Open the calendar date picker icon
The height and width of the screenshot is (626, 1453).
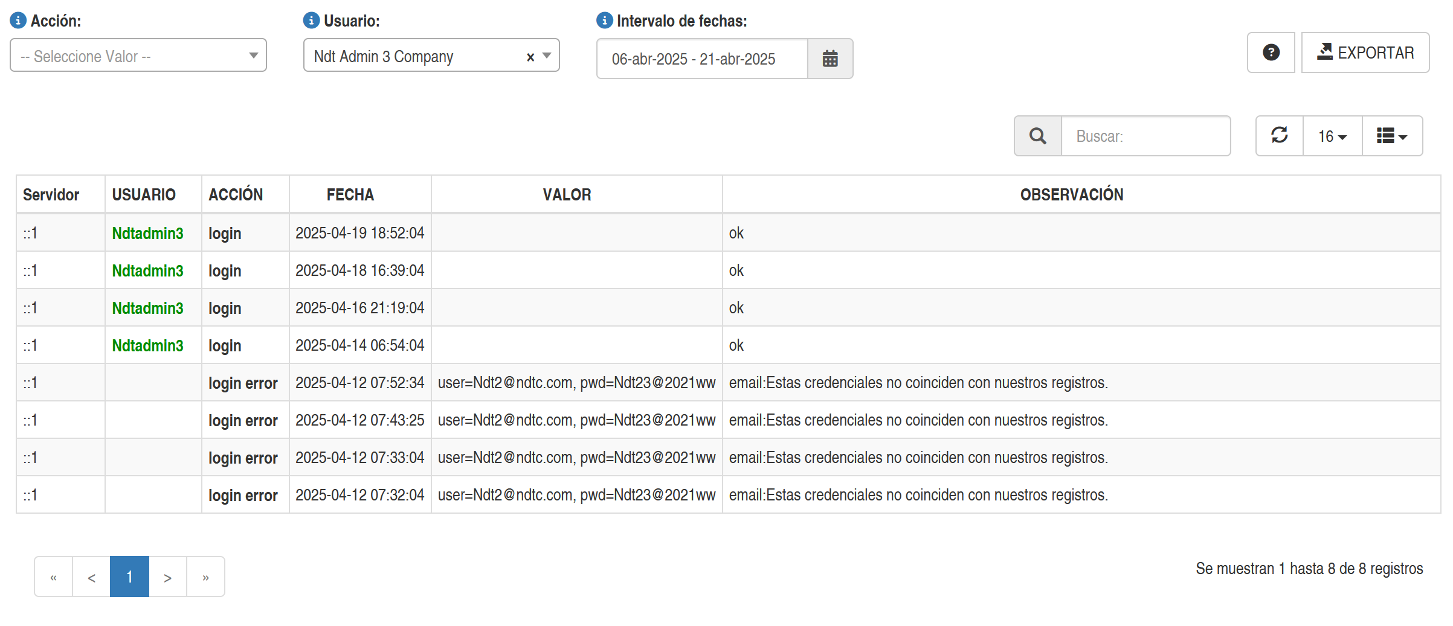(830, 59)
